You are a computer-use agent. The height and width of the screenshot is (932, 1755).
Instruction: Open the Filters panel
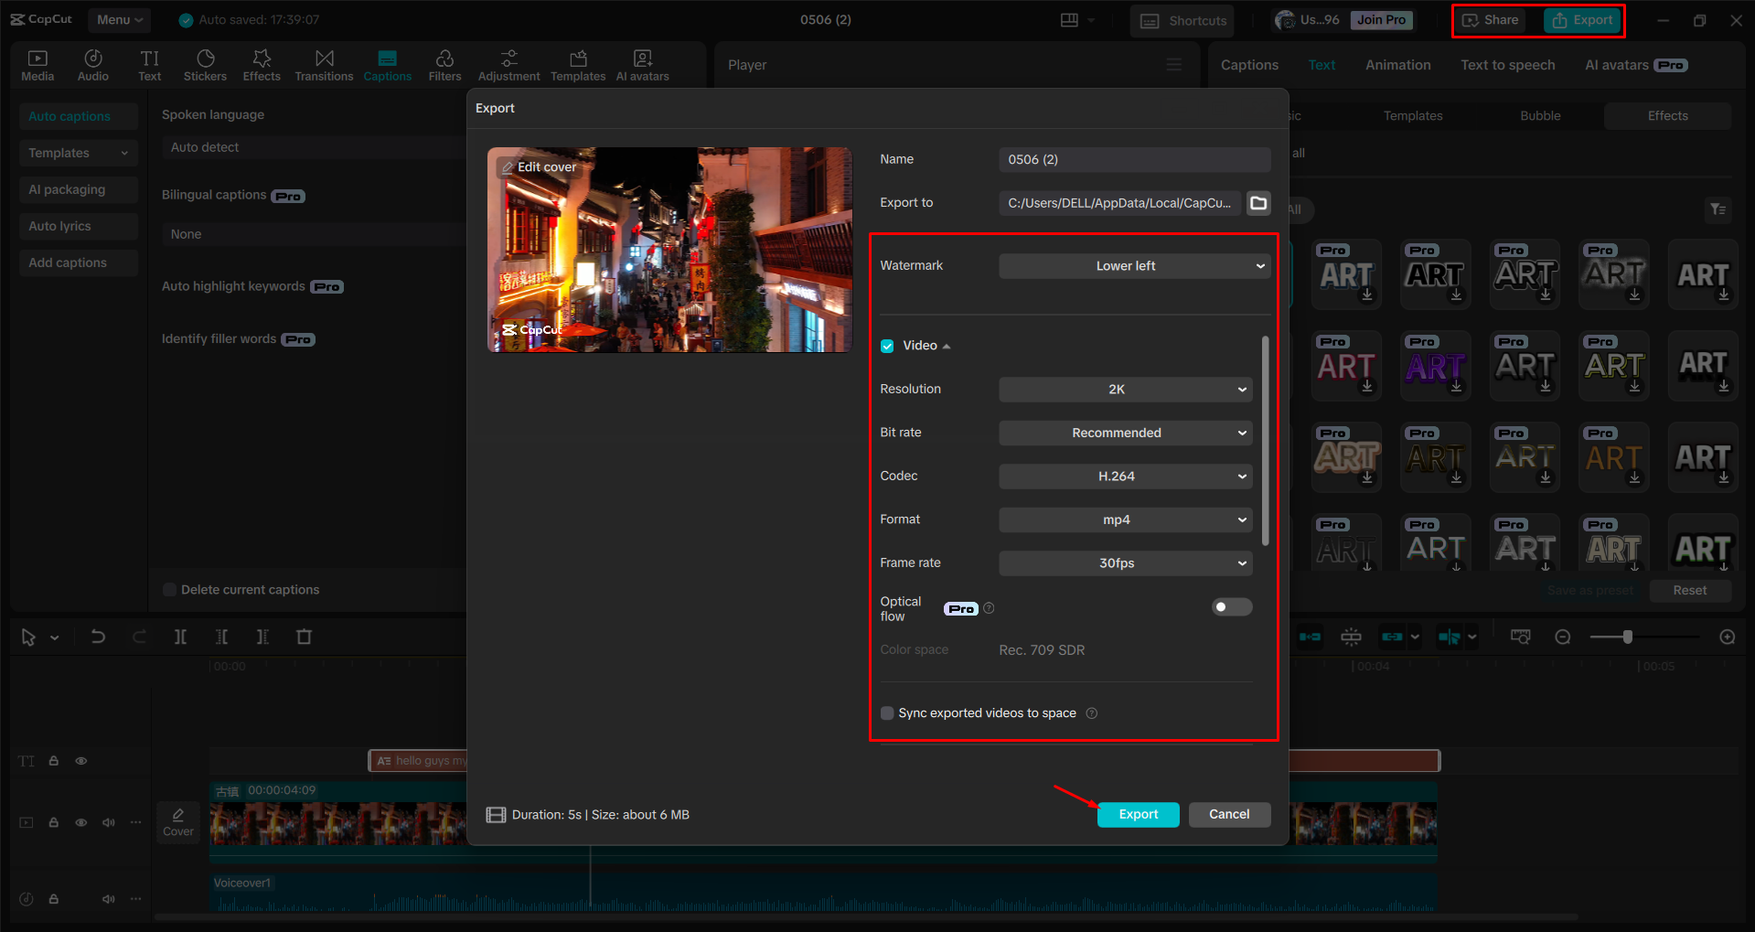(444, 65)
